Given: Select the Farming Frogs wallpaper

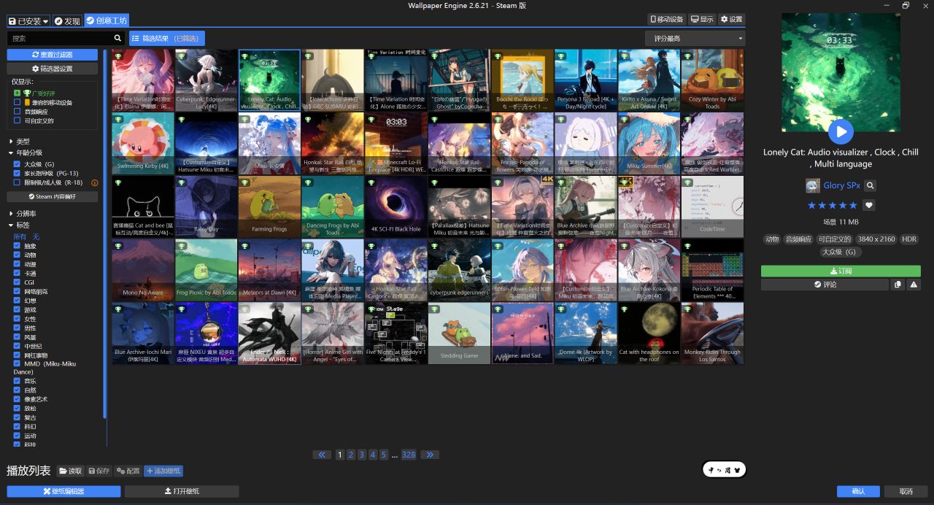Looking at the screenshot, I should (269, 207).
